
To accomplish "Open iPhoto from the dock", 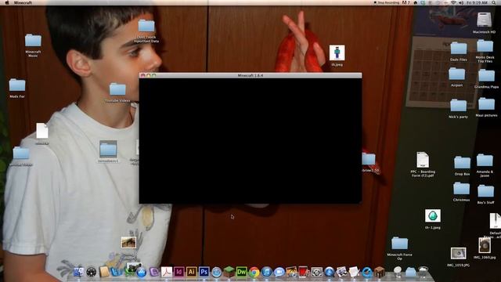I will 291,272.
